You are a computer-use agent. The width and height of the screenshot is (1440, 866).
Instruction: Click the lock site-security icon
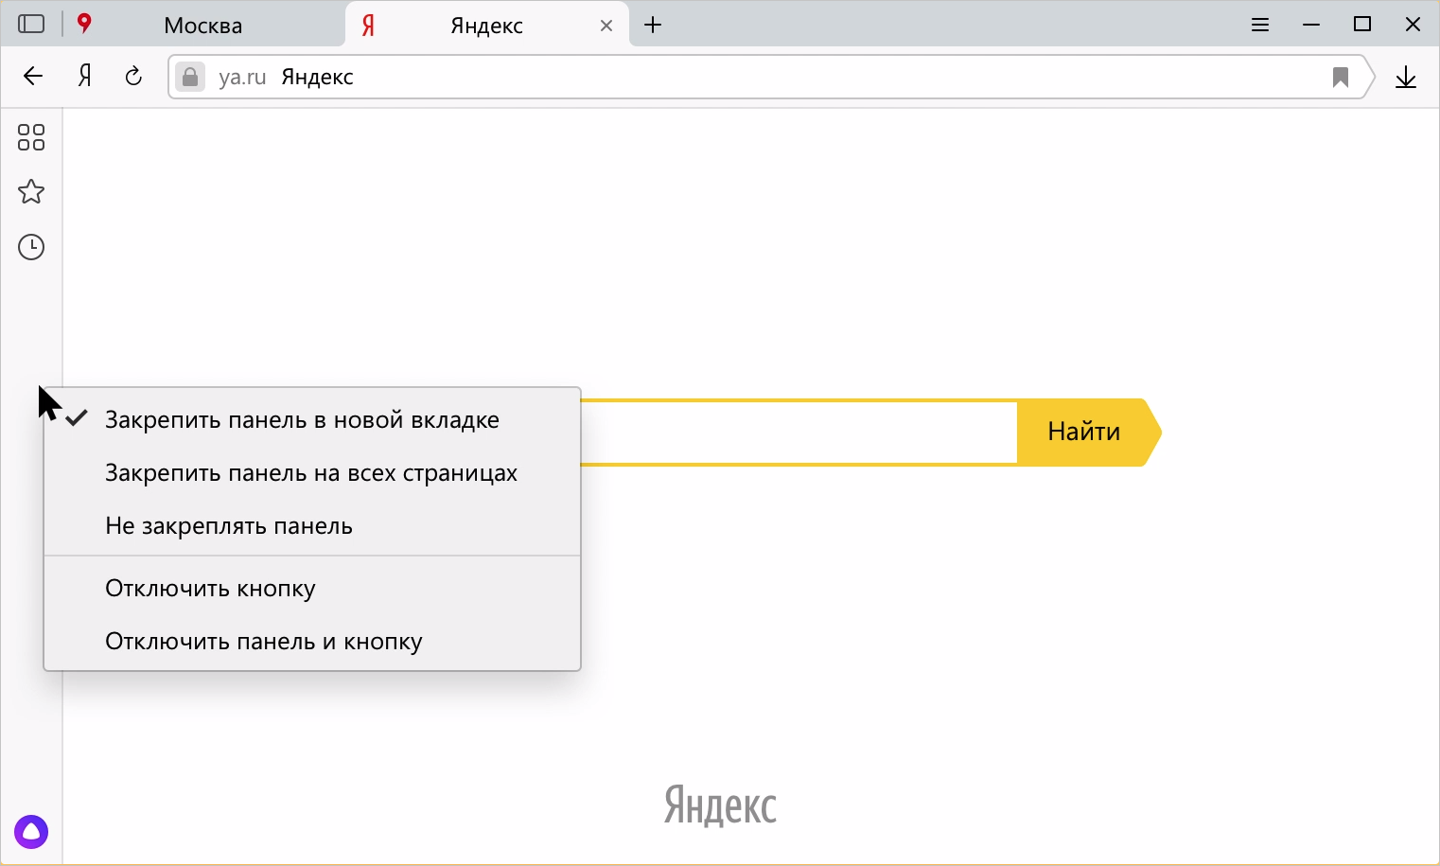tap(190, 77)
